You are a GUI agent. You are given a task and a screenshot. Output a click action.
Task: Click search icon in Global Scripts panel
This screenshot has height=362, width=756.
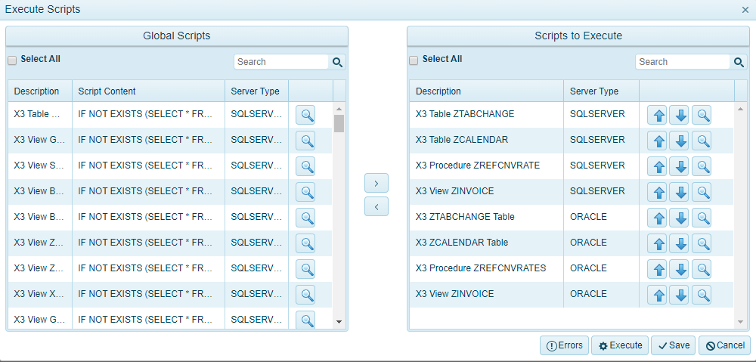pos(337,62)
